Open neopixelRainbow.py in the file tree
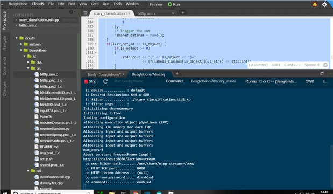 [x=54, y=129]
